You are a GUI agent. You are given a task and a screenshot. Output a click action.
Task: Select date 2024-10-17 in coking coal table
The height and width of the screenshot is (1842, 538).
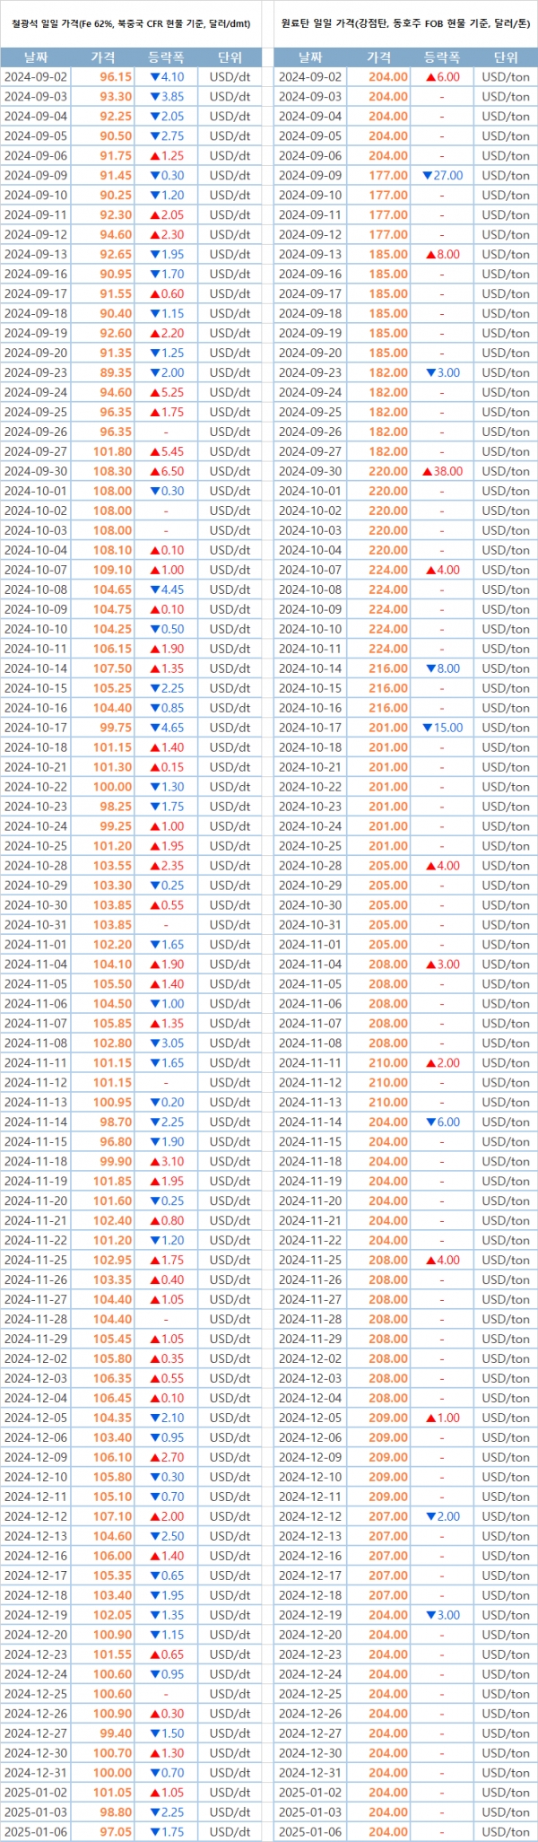(x=310, y=728)
